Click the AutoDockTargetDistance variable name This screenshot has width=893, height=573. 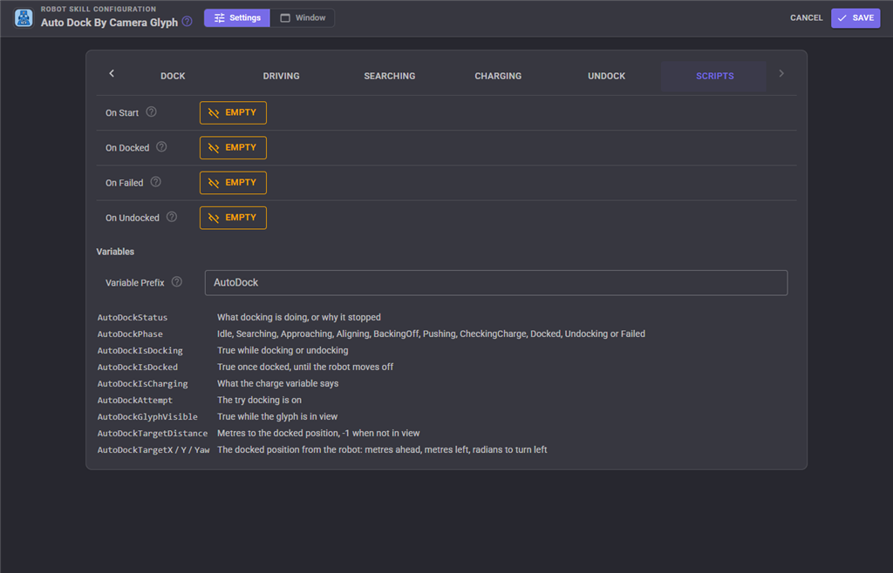click(152, 433)
